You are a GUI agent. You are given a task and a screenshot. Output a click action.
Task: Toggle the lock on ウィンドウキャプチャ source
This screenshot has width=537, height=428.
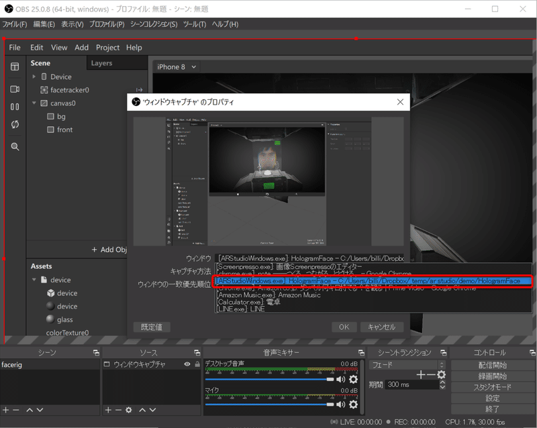197,364
